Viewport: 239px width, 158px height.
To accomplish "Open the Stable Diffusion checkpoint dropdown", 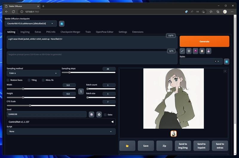I will point(31,24).
